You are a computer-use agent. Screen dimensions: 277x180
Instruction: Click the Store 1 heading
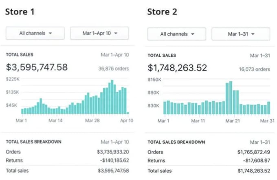point(20,12)
